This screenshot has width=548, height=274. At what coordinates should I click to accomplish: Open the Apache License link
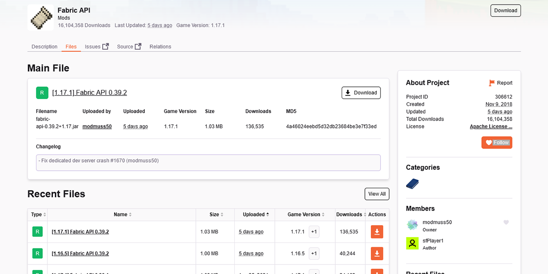click(491, 126)
